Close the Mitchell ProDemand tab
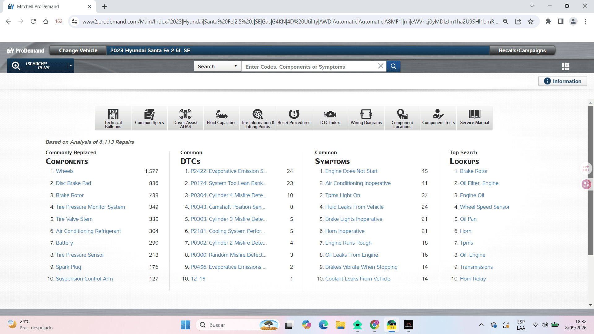Viewport: 594px width, 334px height. pos(90,6)
